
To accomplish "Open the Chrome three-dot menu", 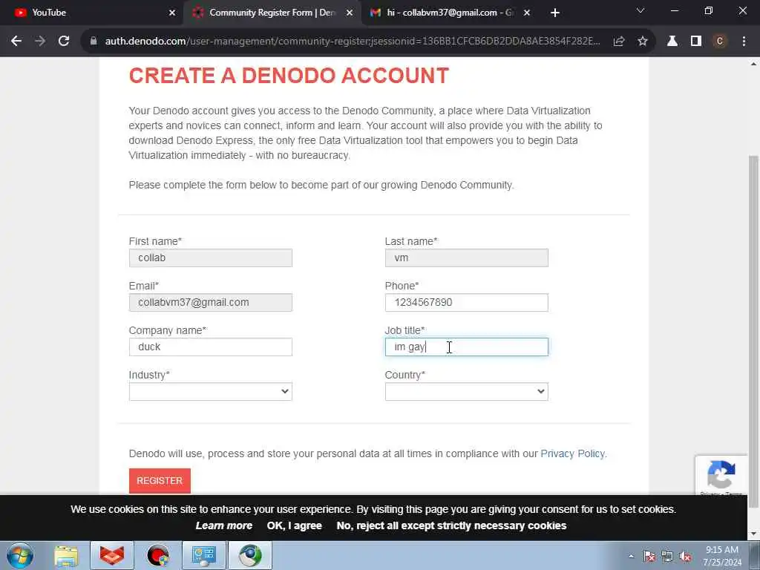I will 744,42.
